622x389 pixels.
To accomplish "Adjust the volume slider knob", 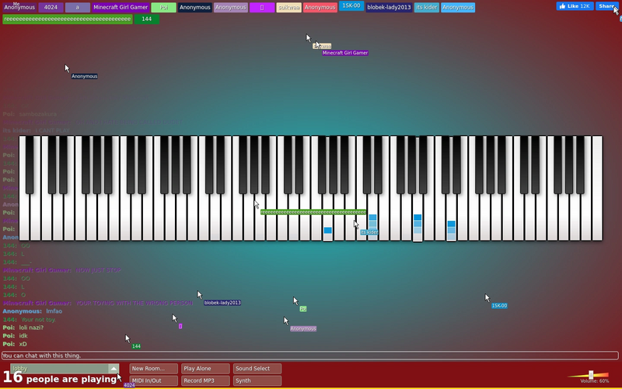I will click(x=591, y=375).
